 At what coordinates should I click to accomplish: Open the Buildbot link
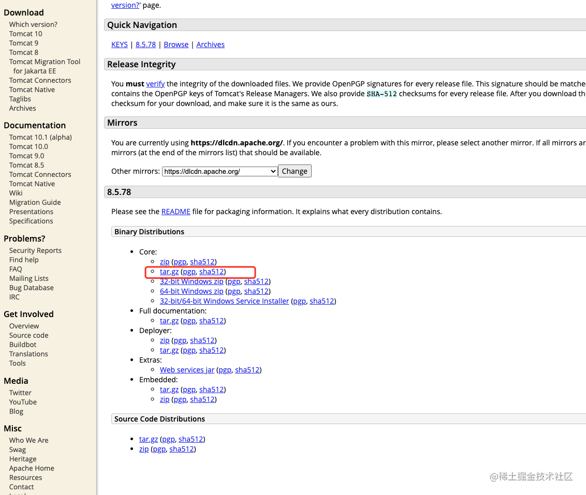click(x=23, y=344)
